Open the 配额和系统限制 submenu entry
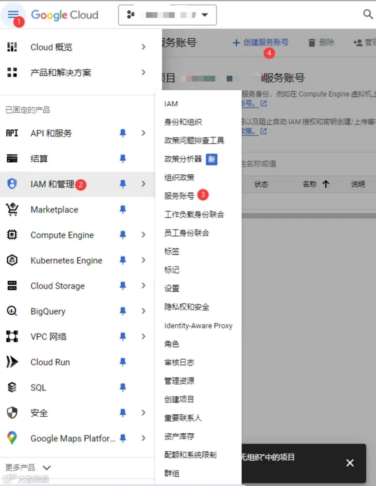Screen dimensions: 376x486 [x=190, y=455]
